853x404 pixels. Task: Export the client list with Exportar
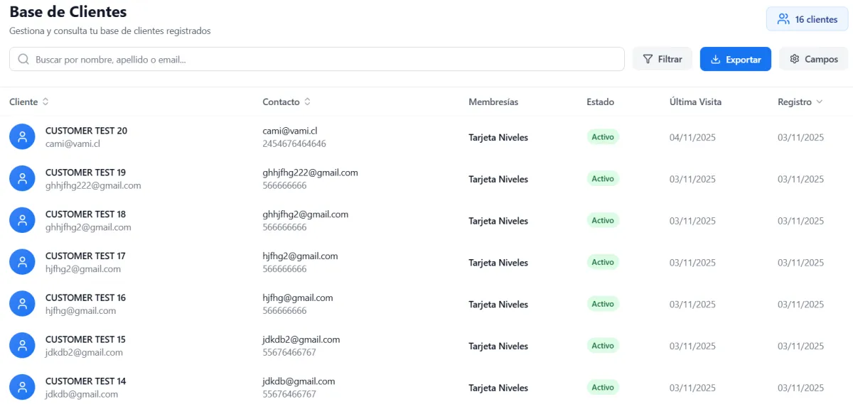(x=735, y=60)
